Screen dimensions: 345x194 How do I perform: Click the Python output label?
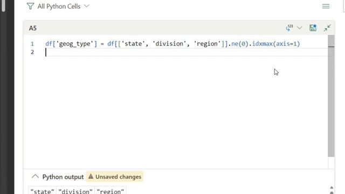[x=63, y=177]
